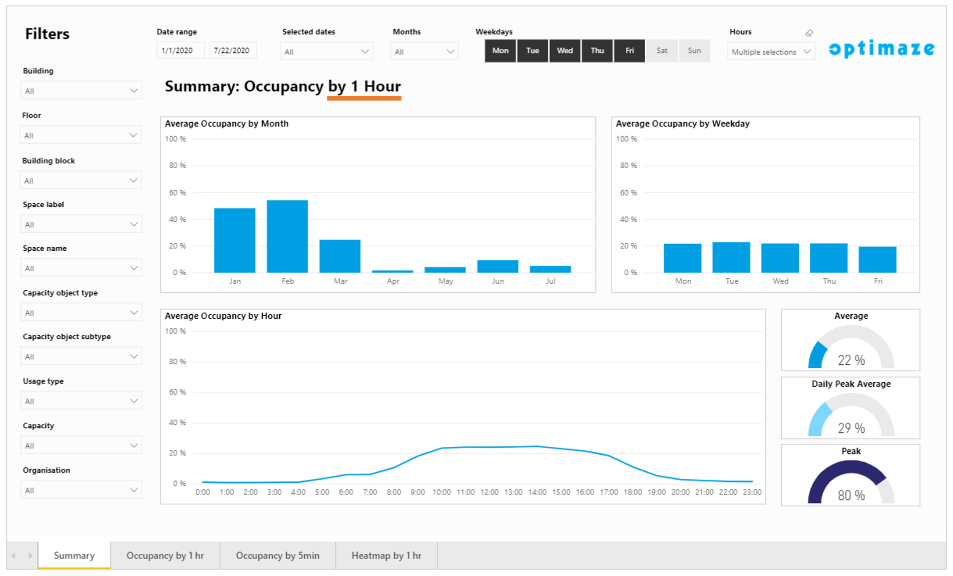
Task: Toggle the Fri weekday filter
Action: pos(629,51)
